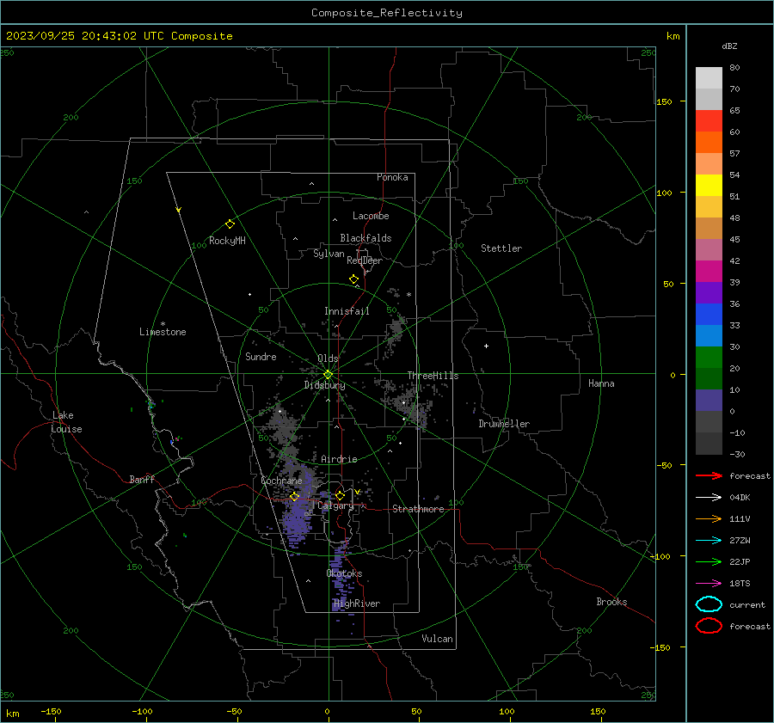Click the 04DK legend text
The image size is (774, 723).
click(x=740, y=498)
